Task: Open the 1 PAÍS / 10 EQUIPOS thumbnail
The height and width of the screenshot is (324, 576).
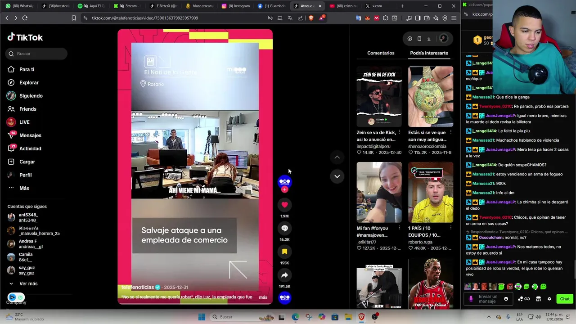Action: (x=431, y=192)
